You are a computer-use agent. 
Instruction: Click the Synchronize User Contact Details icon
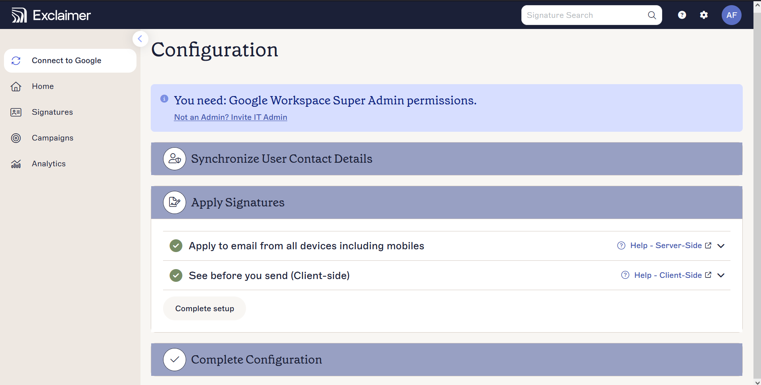(x=175, y=159)
